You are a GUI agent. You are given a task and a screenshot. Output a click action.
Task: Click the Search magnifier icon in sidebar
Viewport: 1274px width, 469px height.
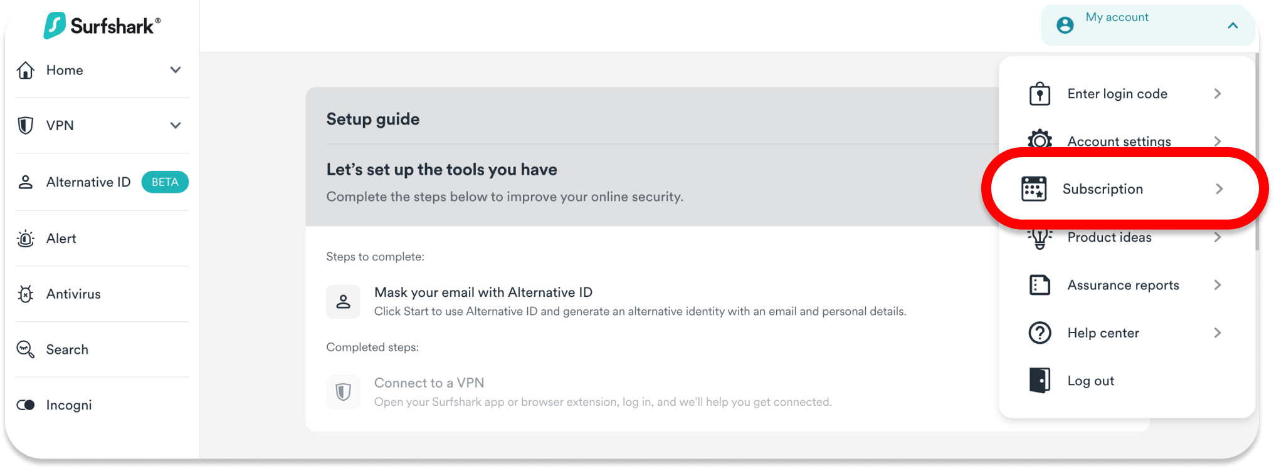click(x=26, y=349)
